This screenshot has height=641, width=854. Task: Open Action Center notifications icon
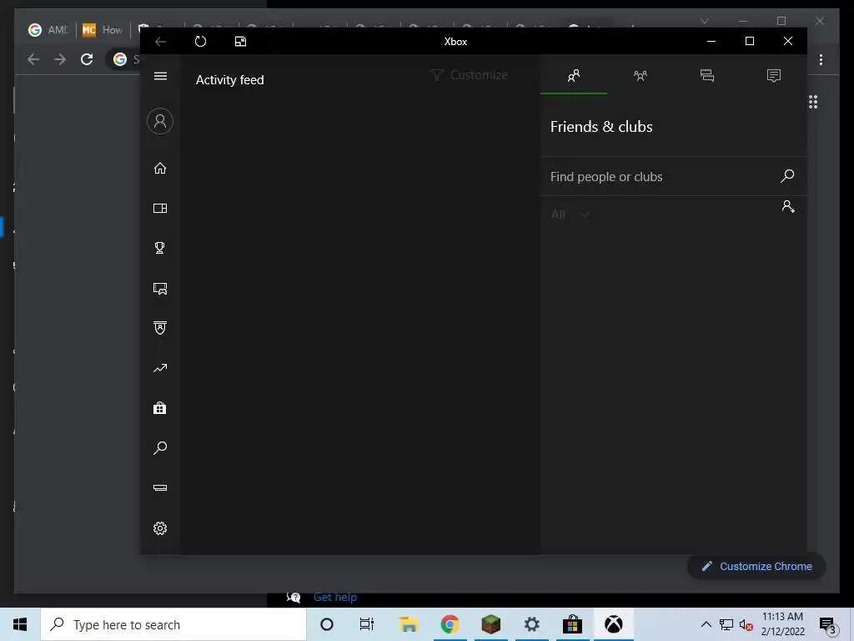click(827, 624)
